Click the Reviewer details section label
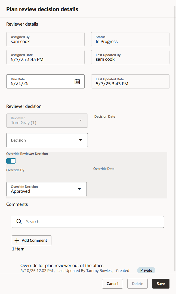This screenshot has width=176, height=294. [22, 24]
